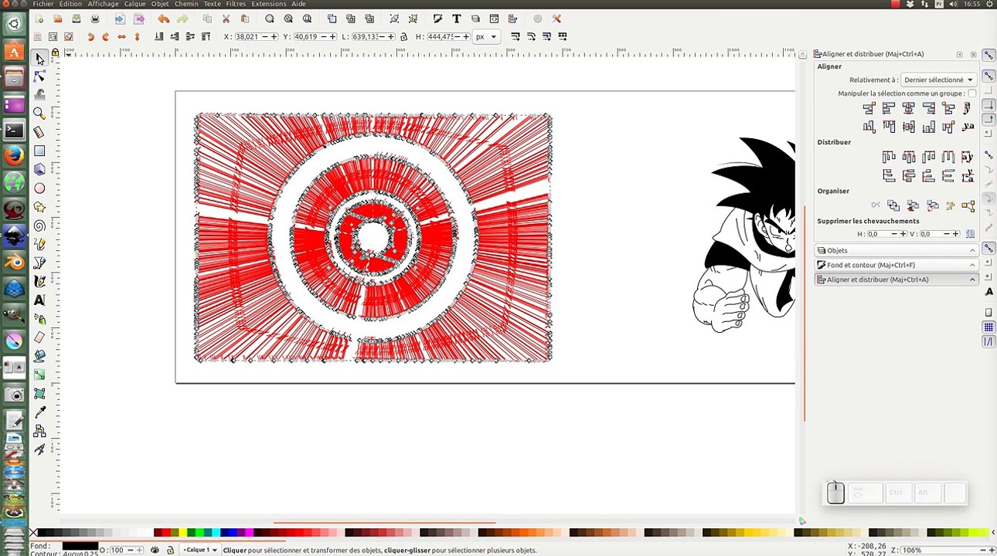997x556 pixels.
Task: Click the Export icon in toolbar
Action: coord(138,19)
